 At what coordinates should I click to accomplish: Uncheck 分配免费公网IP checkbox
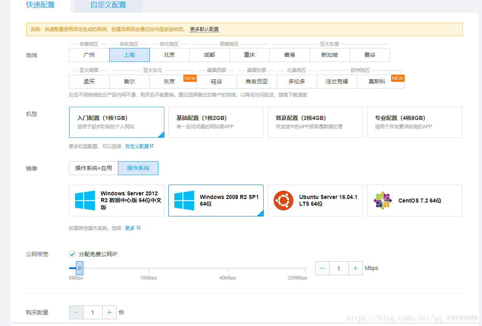click(x=72, y=254)
